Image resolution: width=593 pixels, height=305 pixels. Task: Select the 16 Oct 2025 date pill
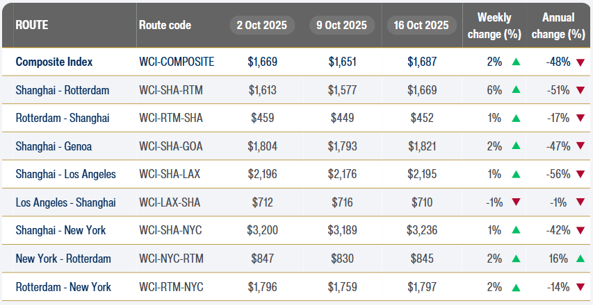point(422,25)
